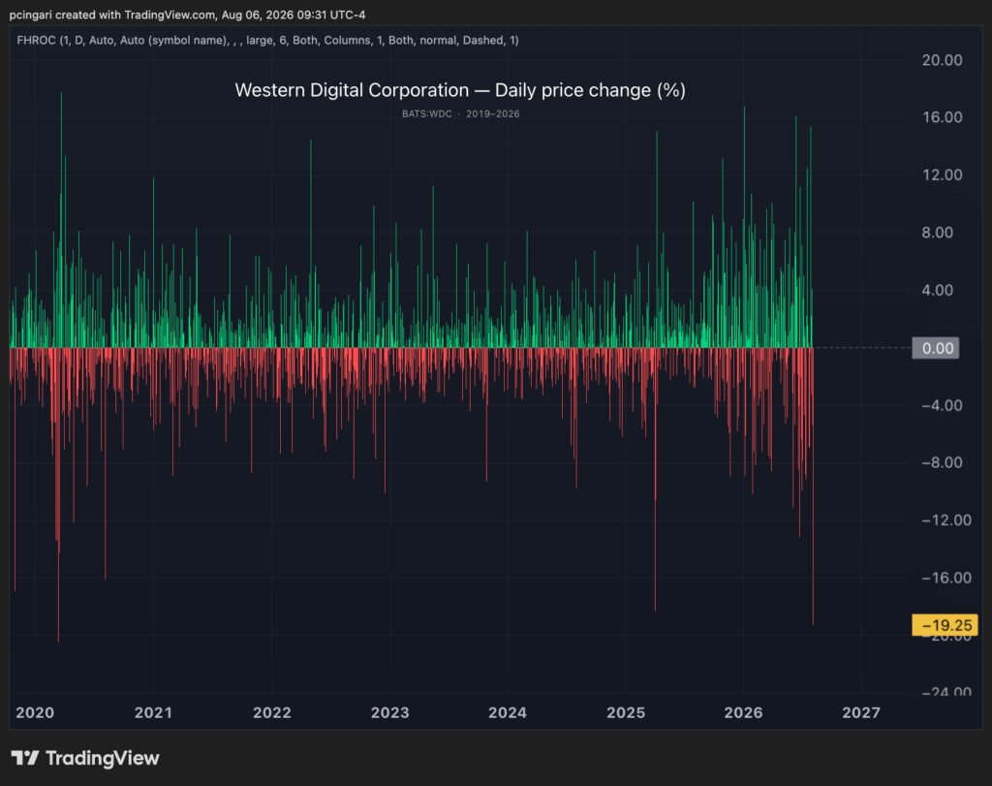Click the −12.00 axis value
This screenshot has width=992, height=786.
(946, 520)
